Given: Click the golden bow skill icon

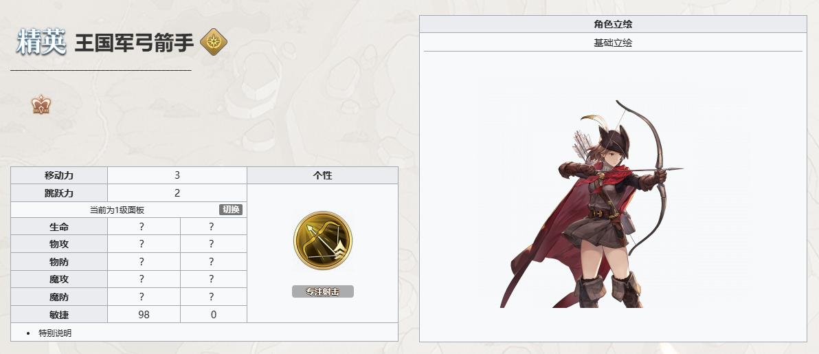Looking at the screenshot, I should tap(323, 241).
